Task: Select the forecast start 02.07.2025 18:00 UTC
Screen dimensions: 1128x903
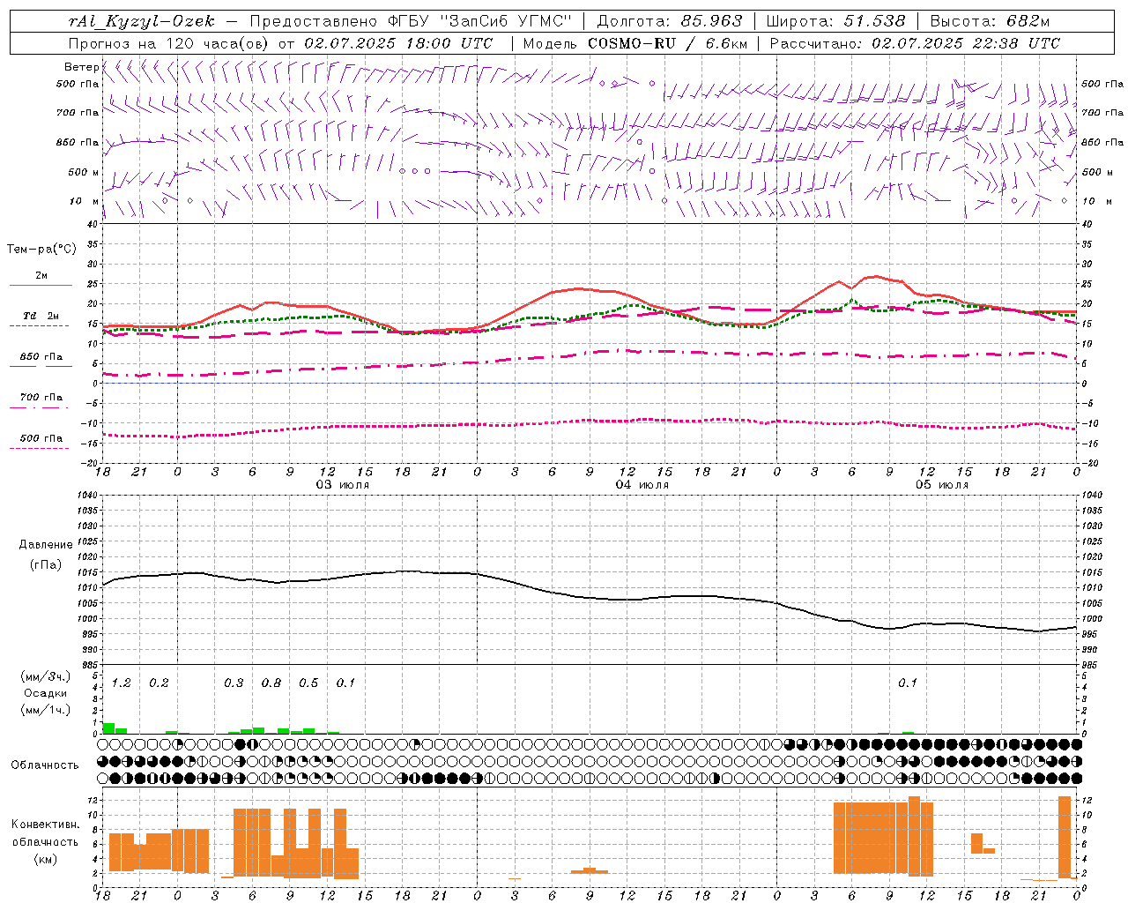Action: tap(398, 43)
